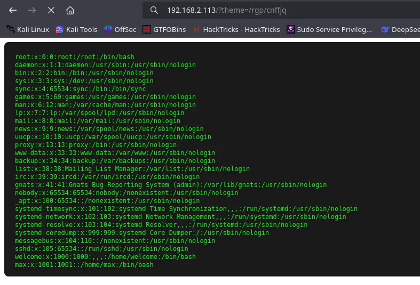Open HackTricks - HackTricks bookmark

tap(236, 29)
